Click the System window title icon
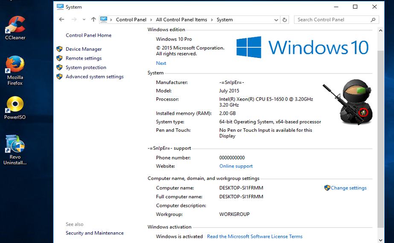The height and width of the screenshot is (243, 394). click(60, 7)
